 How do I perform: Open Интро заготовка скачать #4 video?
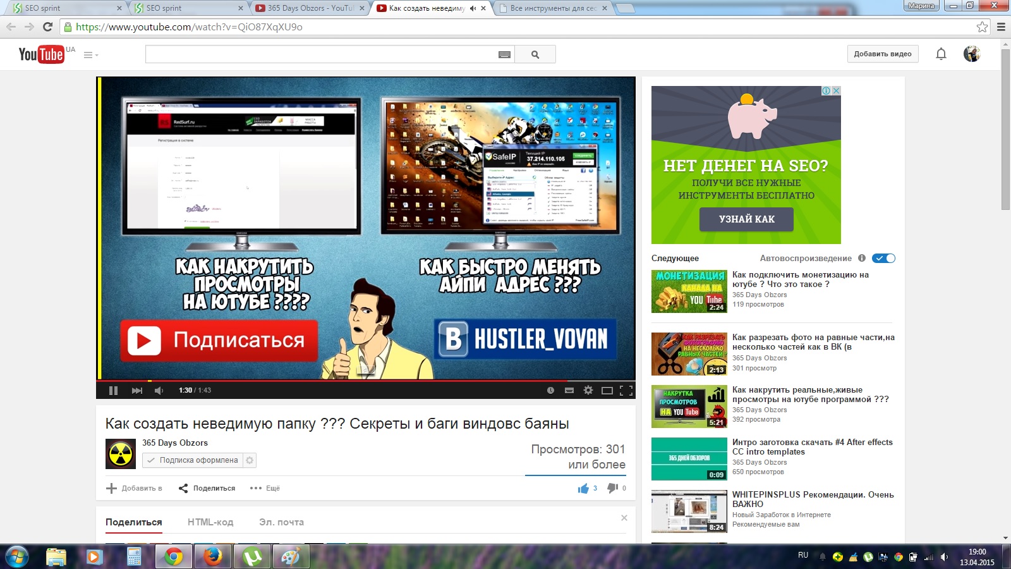tap(812, 447)
